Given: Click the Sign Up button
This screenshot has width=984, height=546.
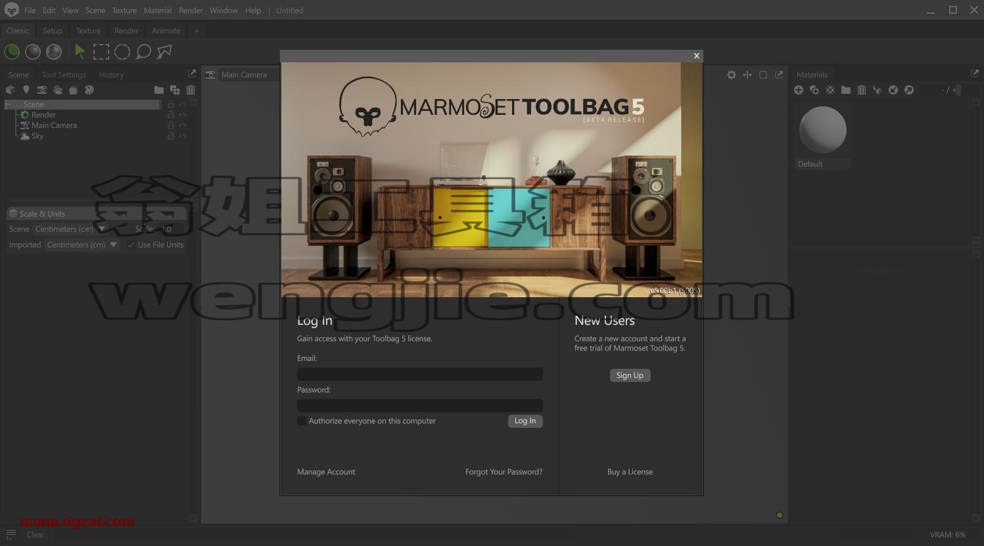Looking at the screenshot, I should [630, 375].
